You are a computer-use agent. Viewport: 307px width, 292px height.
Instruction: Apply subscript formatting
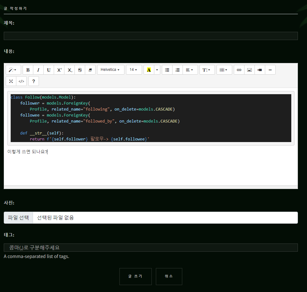[x=69, y=70]
